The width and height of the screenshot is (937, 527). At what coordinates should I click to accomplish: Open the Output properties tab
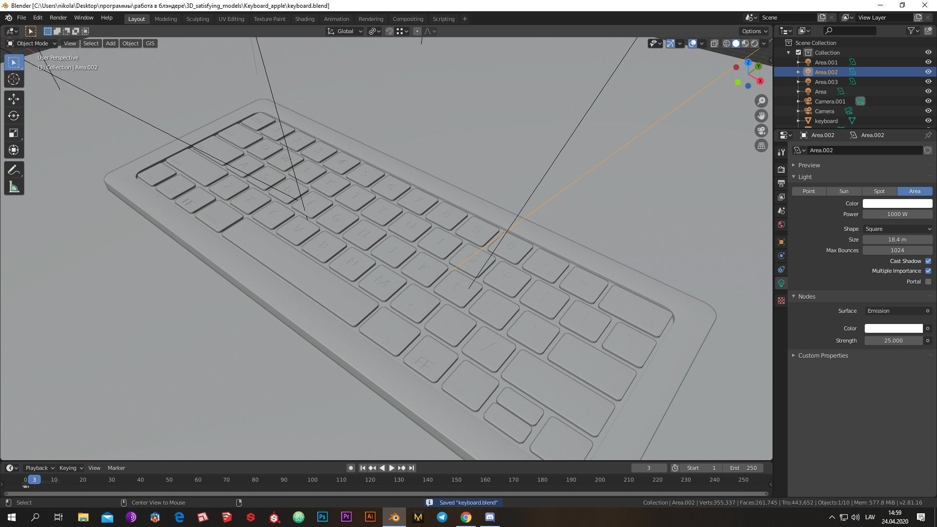[781, 183]
